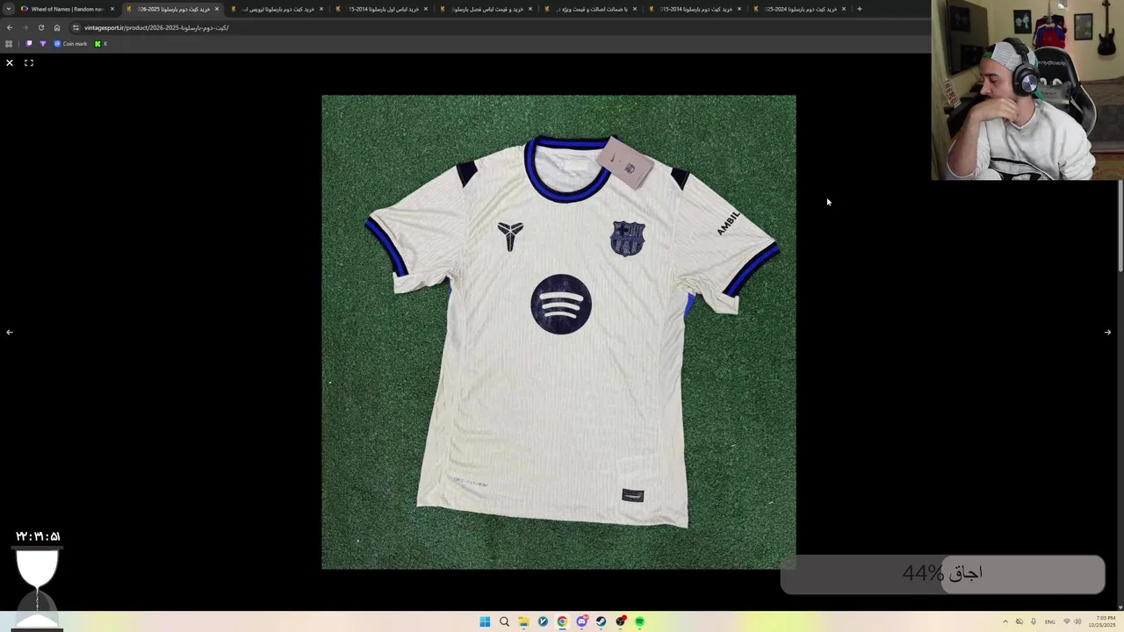Image resolution: width=1124 pixels, height=632 pixels.
Task: Reload the current page
Action: pyautogui.click(x=41, y=27)
